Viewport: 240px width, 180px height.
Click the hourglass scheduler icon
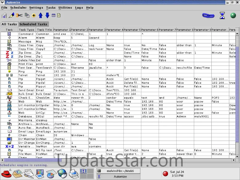(x=222, y=15)
